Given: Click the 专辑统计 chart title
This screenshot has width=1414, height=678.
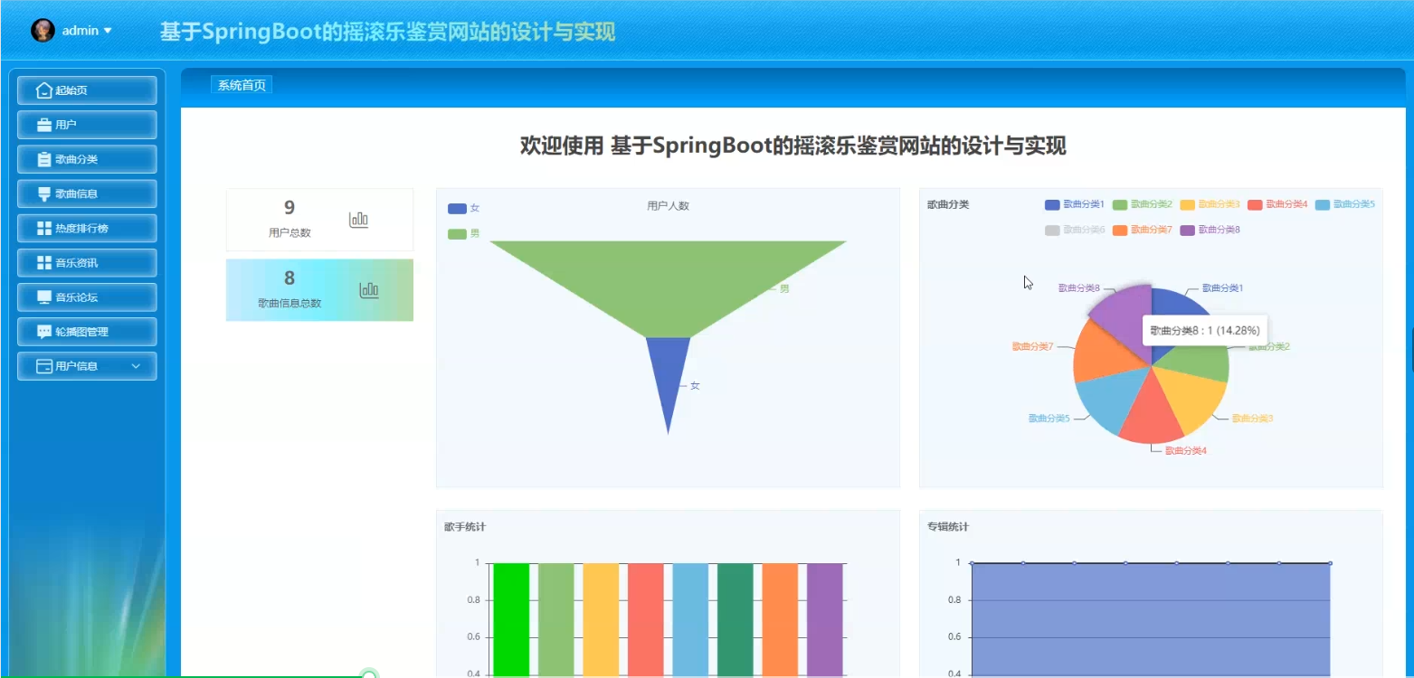Looking at the screenshot, I should [x=948, y=526].
